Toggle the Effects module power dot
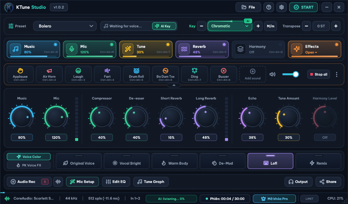Image resolution: width=348 pixels, height=204 pixels. (x=337, y=44)
